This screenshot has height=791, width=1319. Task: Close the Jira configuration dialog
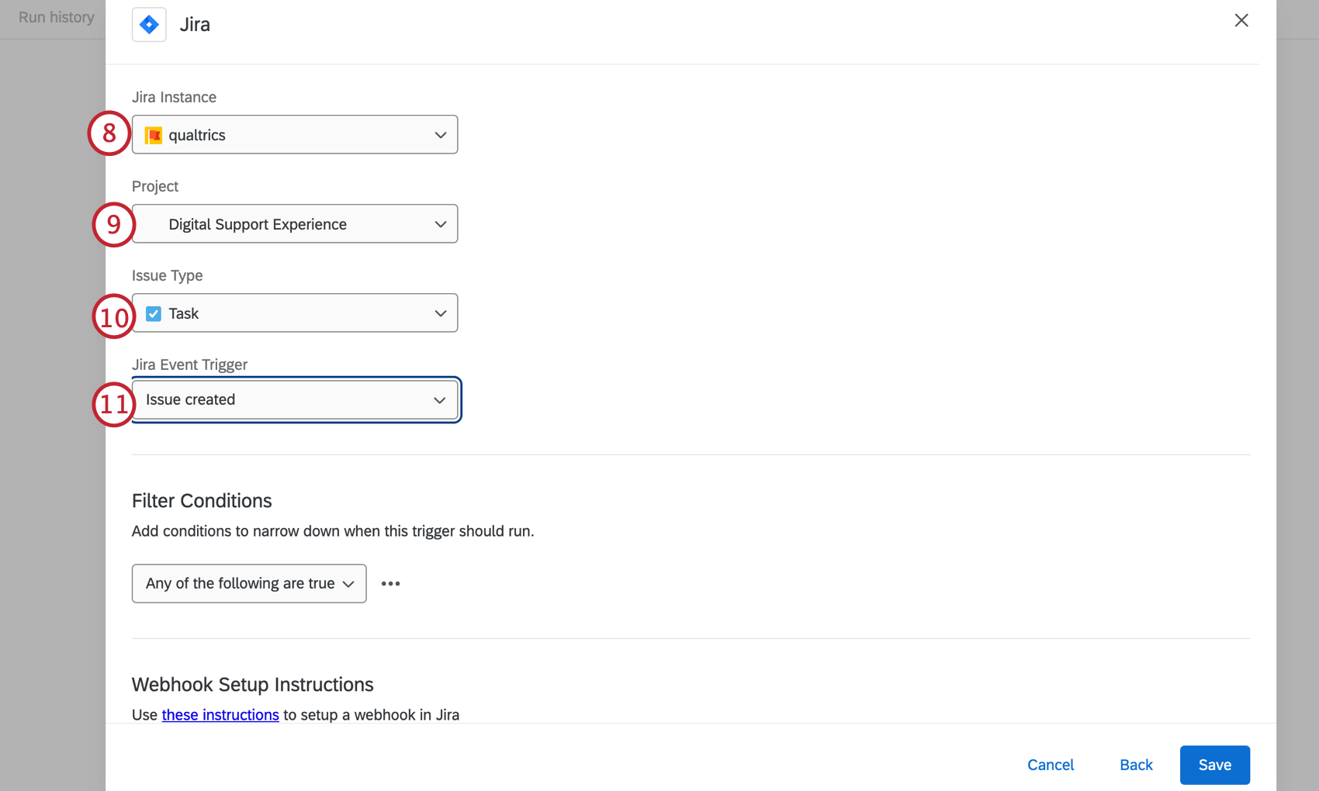point(1241,20)
